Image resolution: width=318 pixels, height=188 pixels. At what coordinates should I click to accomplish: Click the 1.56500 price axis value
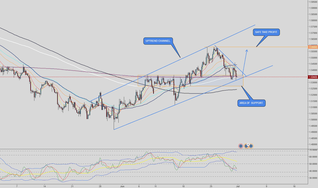pyautogui.click(x=313, y=39)
